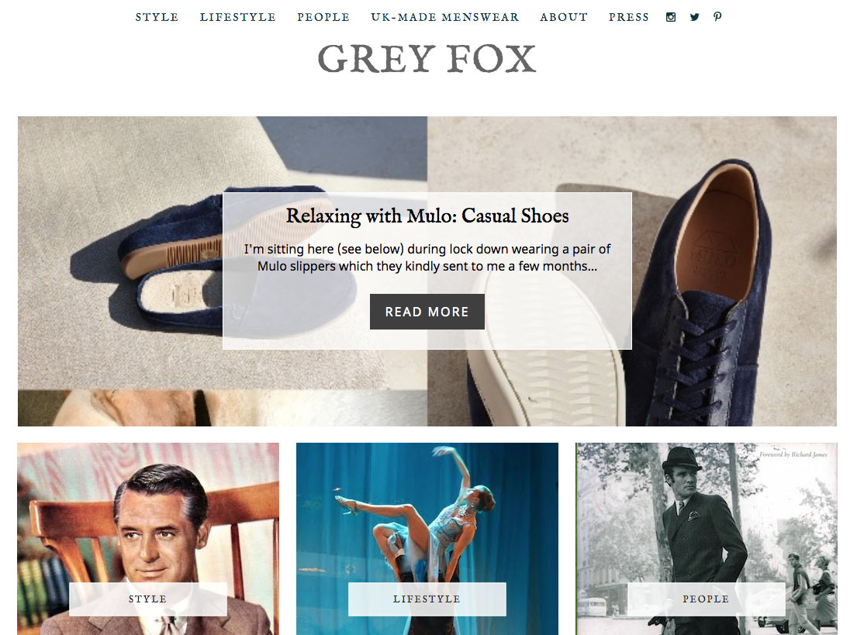This screenshot has width=864, height=635.
Task: Click the Grey Fox site logo
Action: tap(427, 59)
